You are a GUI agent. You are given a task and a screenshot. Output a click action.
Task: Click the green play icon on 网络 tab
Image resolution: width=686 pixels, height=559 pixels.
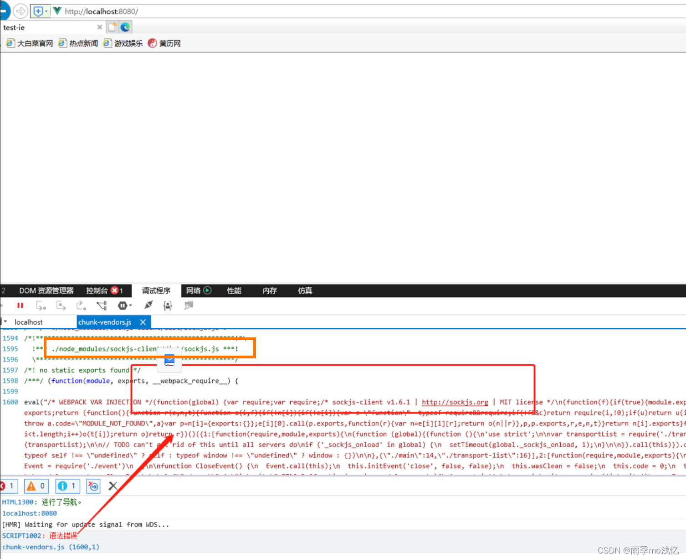tap(208, 290)
